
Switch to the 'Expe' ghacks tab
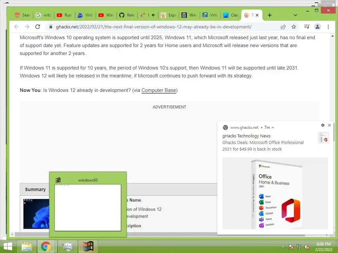click(x=169, y=15)
